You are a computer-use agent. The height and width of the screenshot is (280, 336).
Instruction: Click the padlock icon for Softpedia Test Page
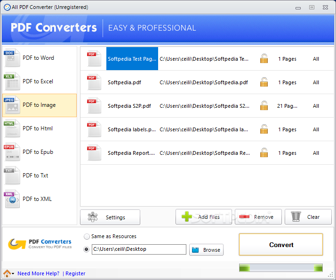(264, 58)
